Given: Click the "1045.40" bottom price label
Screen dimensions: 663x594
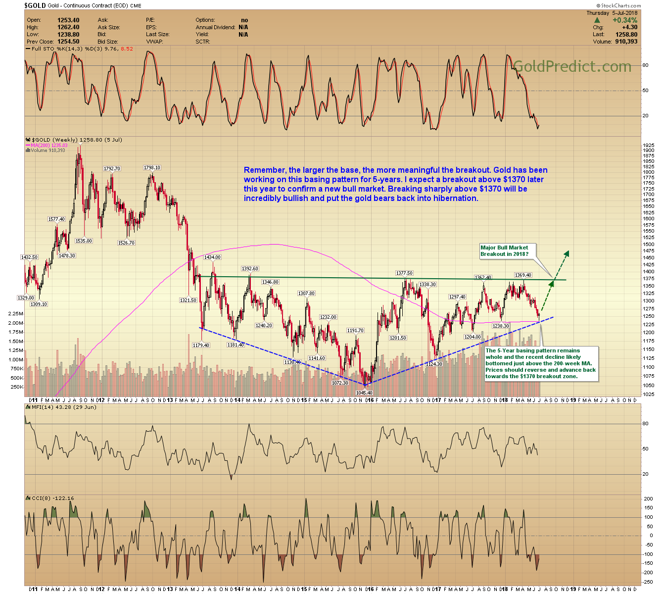Looking at the screenshot, I should pos(364,393).
